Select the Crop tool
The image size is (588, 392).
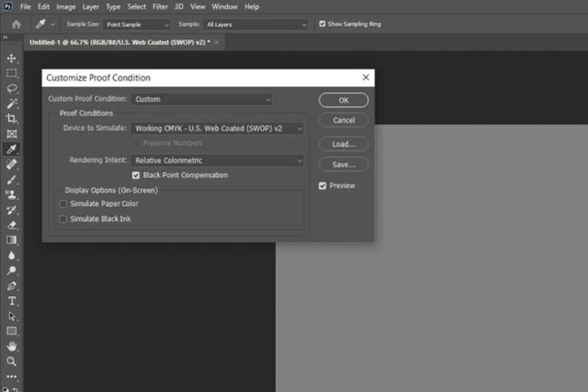(x=12, y=118)
